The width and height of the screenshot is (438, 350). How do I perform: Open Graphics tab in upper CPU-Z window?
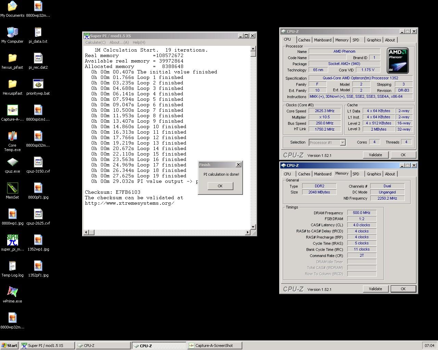pos(374,40)
